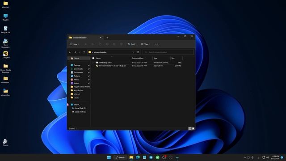The image size is (286, 161).
Task: Sort by the Size column header
Action: pos(177,58)
